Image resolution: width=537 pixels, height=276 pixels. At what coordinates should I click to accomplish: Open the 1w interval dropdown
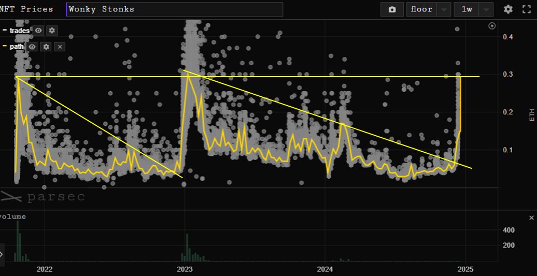click(474, 9)
